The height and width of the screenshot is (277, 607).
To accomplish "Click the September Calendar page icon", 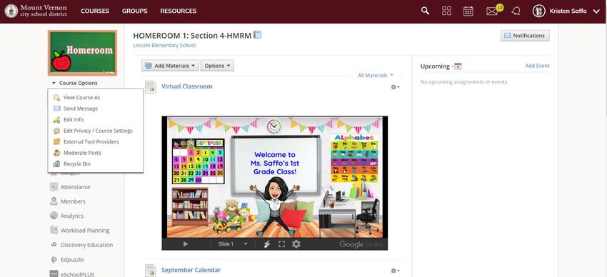I will [150, 271].
